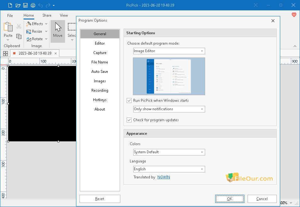300x207 pixels.
Task: Collapse the ribbon with the chevron
Action: pos(295,46)
